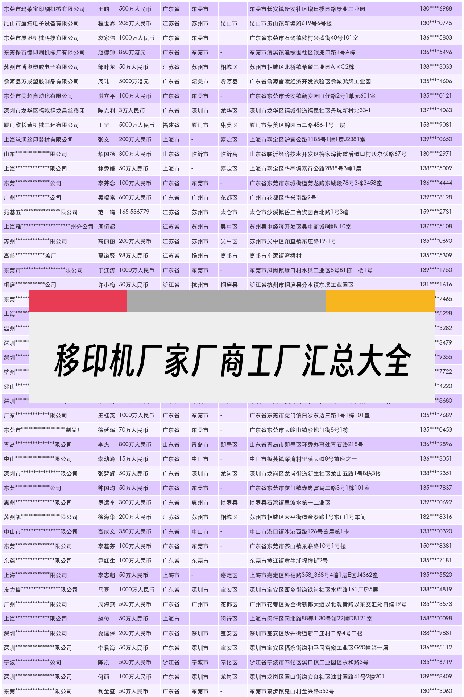Click phone number 182****8316
The width and height of the screenshot is (464, 697).
tap(436, 517)
